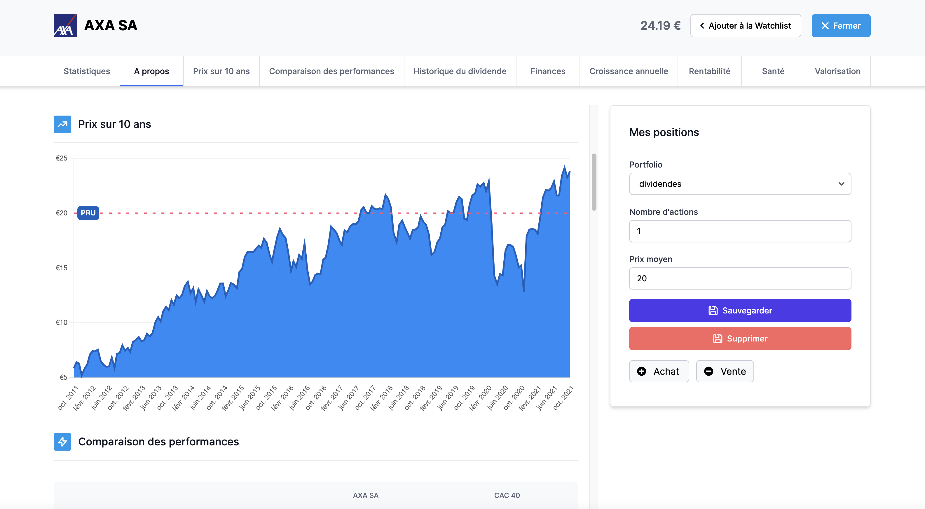Open Historique du dividende tab
Screen dimensions: 925x509
(x=460, y=71)
